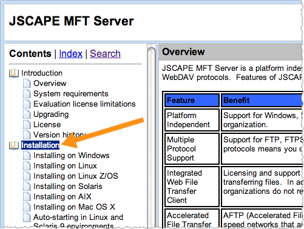Open the Search tab link
The height and width of the screenshot is (229, 304).
pyautogui.click(x=105, y=54)
